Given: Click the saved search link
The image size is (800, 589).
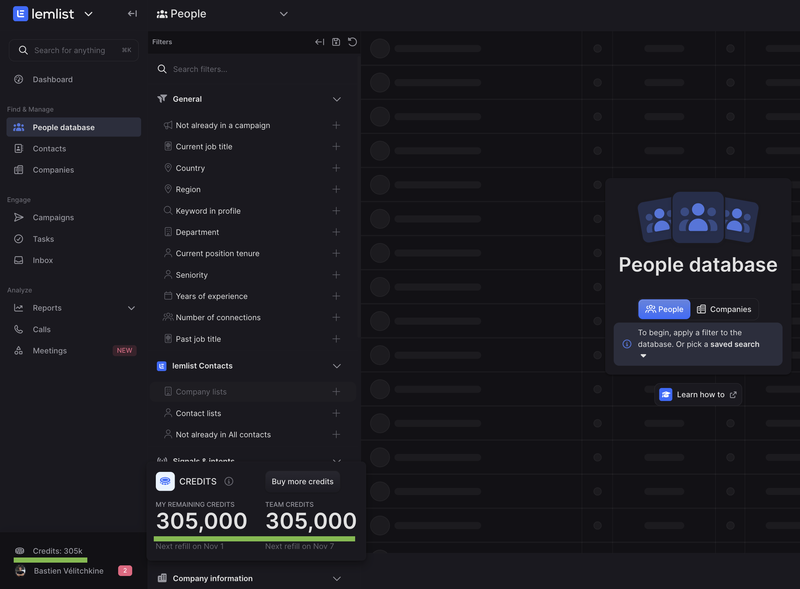Looking at the screenshot, I should click(x=734, y=344).
